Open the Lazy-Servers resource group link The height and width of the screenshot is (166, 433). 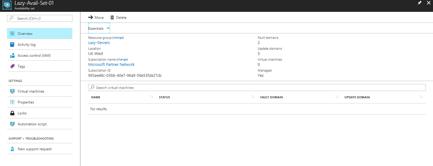click(99, 43)
